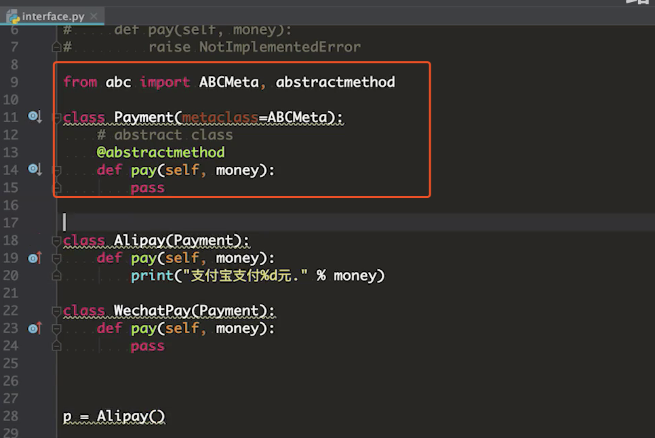Screen dimensions: 655x438
Task: Click the word ABCMeta in the import line
Action: tap(229, 82)
